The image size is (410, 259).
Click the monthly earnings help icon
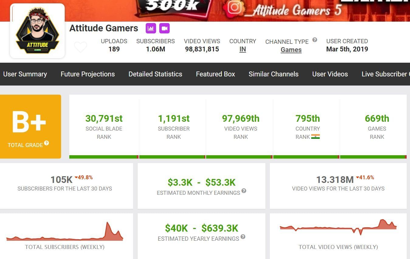(244, 191)
